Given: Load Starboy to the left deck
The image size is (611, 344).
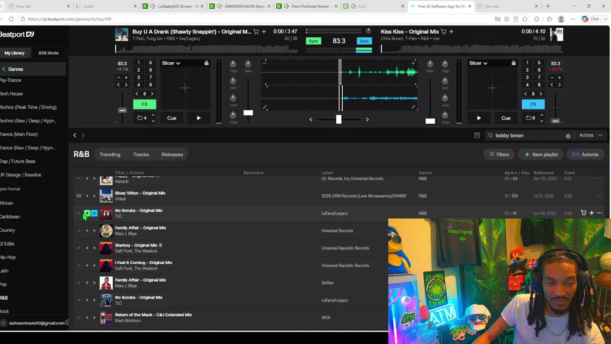Looking at the screenshot, I should pos(87,248).
